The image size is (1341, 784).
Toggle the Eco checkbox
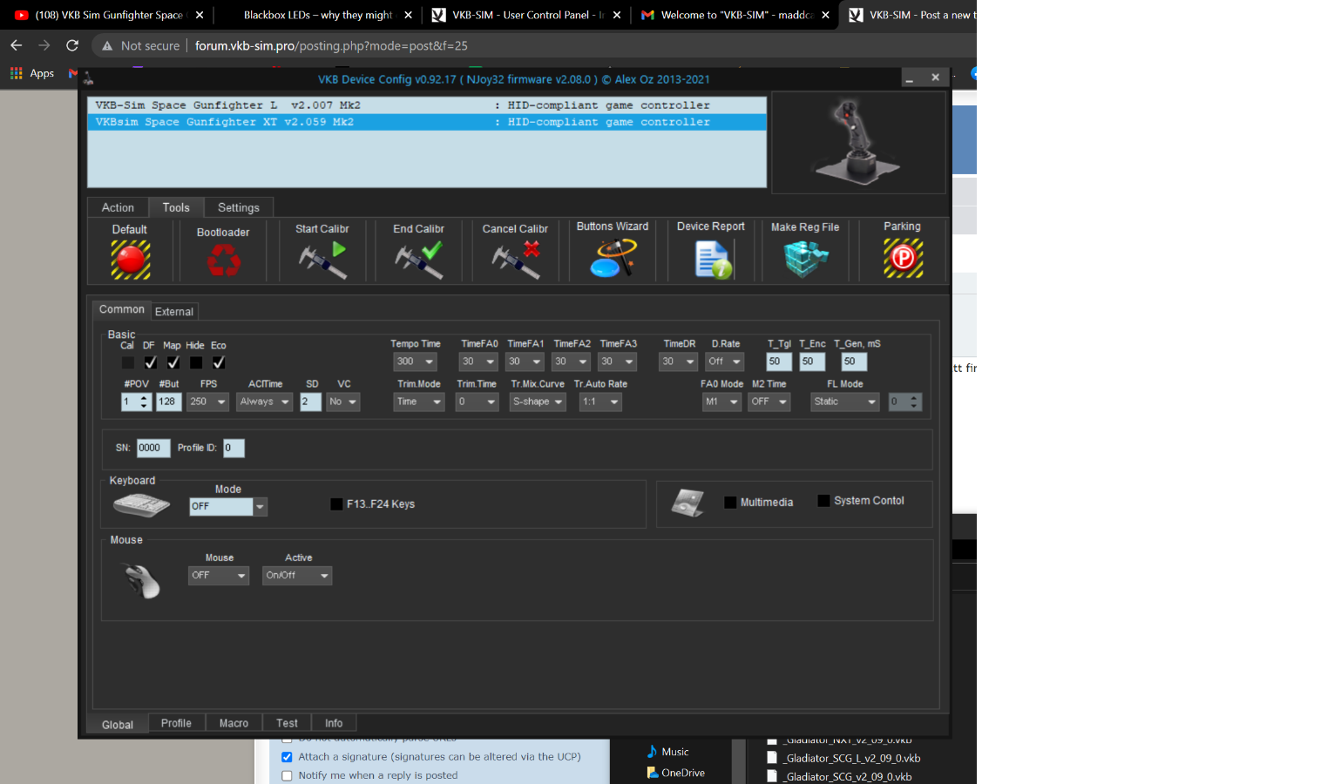pyautogui.click(x=219, y=362)
